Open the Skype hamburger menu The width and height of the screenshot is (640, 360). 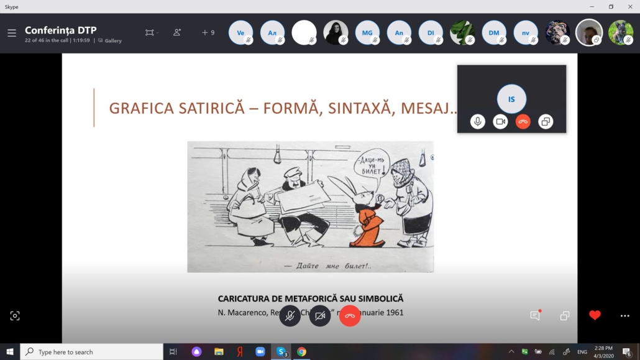click(12, 33)
